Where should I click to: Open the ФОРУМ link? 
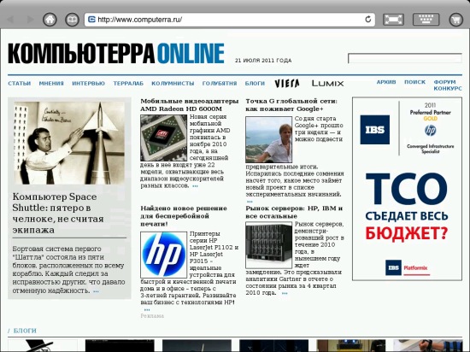pos(444,82)
